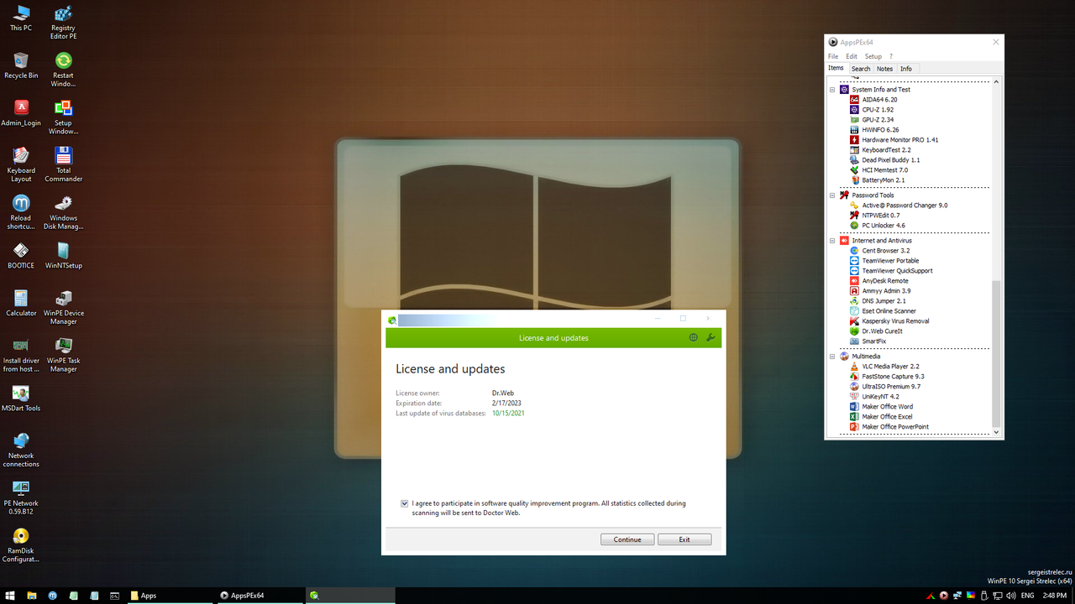Select UniKeyNT 4.2 entry

874,396
